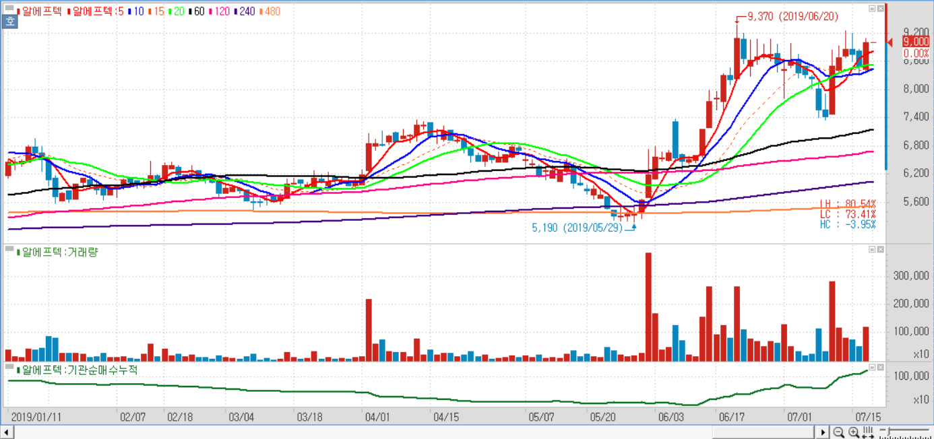Click the current price 9,000 tag
This screenshot has width=934, height=439.
916,42
